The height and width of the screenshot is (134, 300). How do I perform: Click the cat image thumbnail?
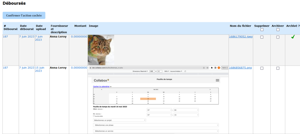[x=101, y=50]
